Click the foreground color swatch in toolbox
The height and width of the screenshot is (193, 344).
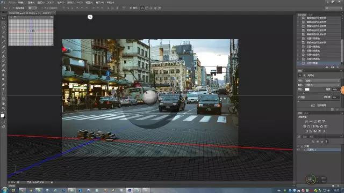coord(2,116)
